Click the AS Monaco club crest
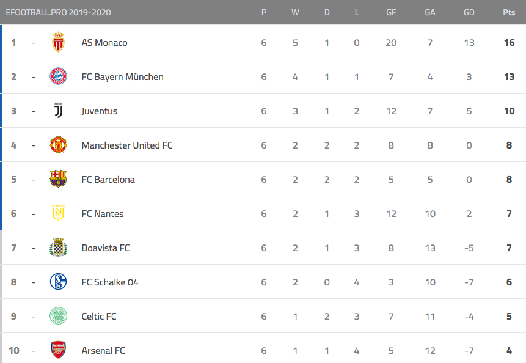This screenshot has height=363, width=526. tap(59, 42)
